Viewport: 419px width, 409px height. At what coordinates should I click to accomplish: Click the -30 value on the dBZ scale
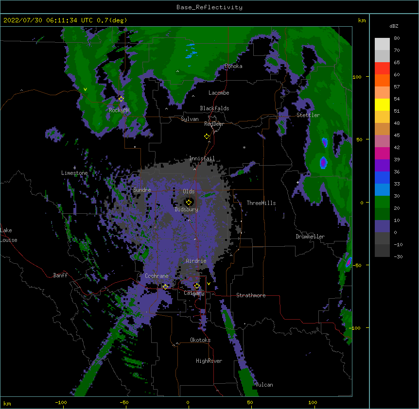[398, 256]
